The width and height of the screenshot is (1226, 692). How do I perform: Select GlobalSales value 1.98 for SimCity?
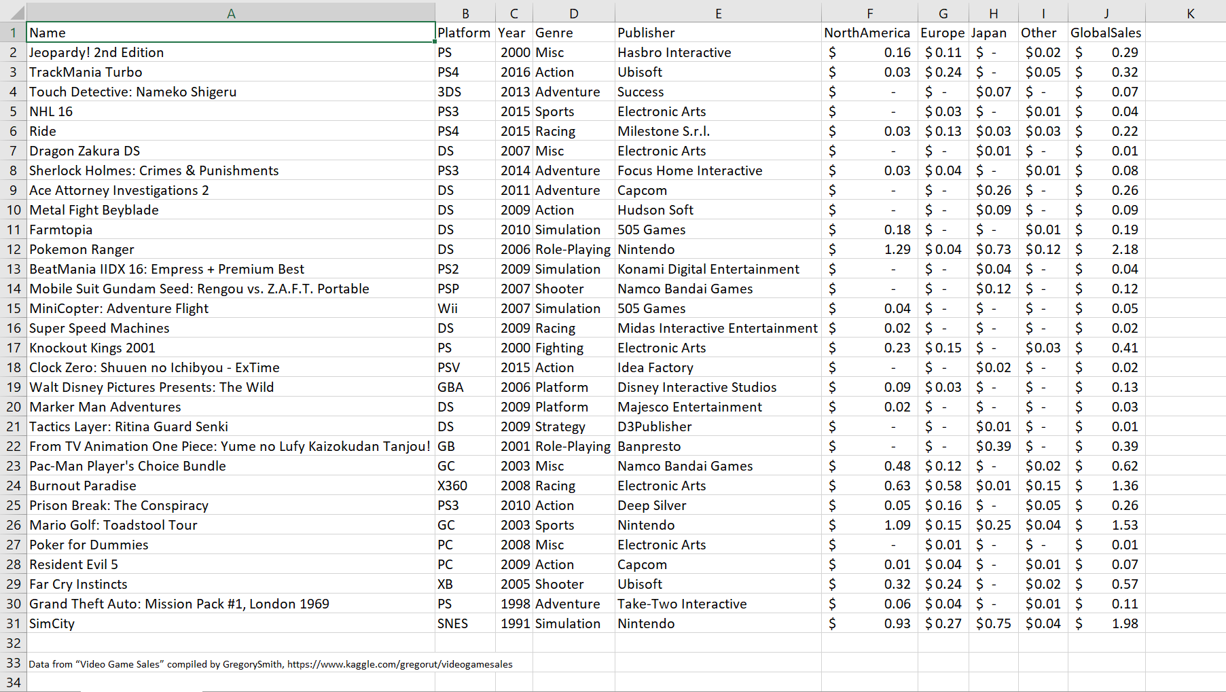1106,623
